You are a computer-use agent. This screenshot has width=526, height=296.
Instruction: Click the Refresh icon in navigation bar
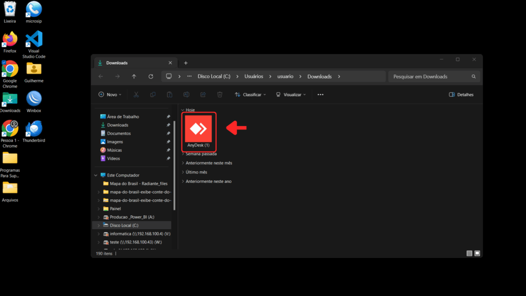(x=151, y=77)
